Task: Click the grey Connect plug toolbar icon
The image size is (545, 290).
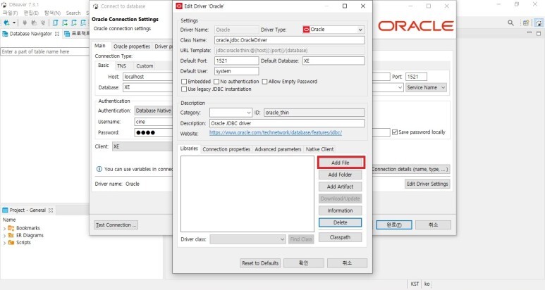Action: coord(25,23)
